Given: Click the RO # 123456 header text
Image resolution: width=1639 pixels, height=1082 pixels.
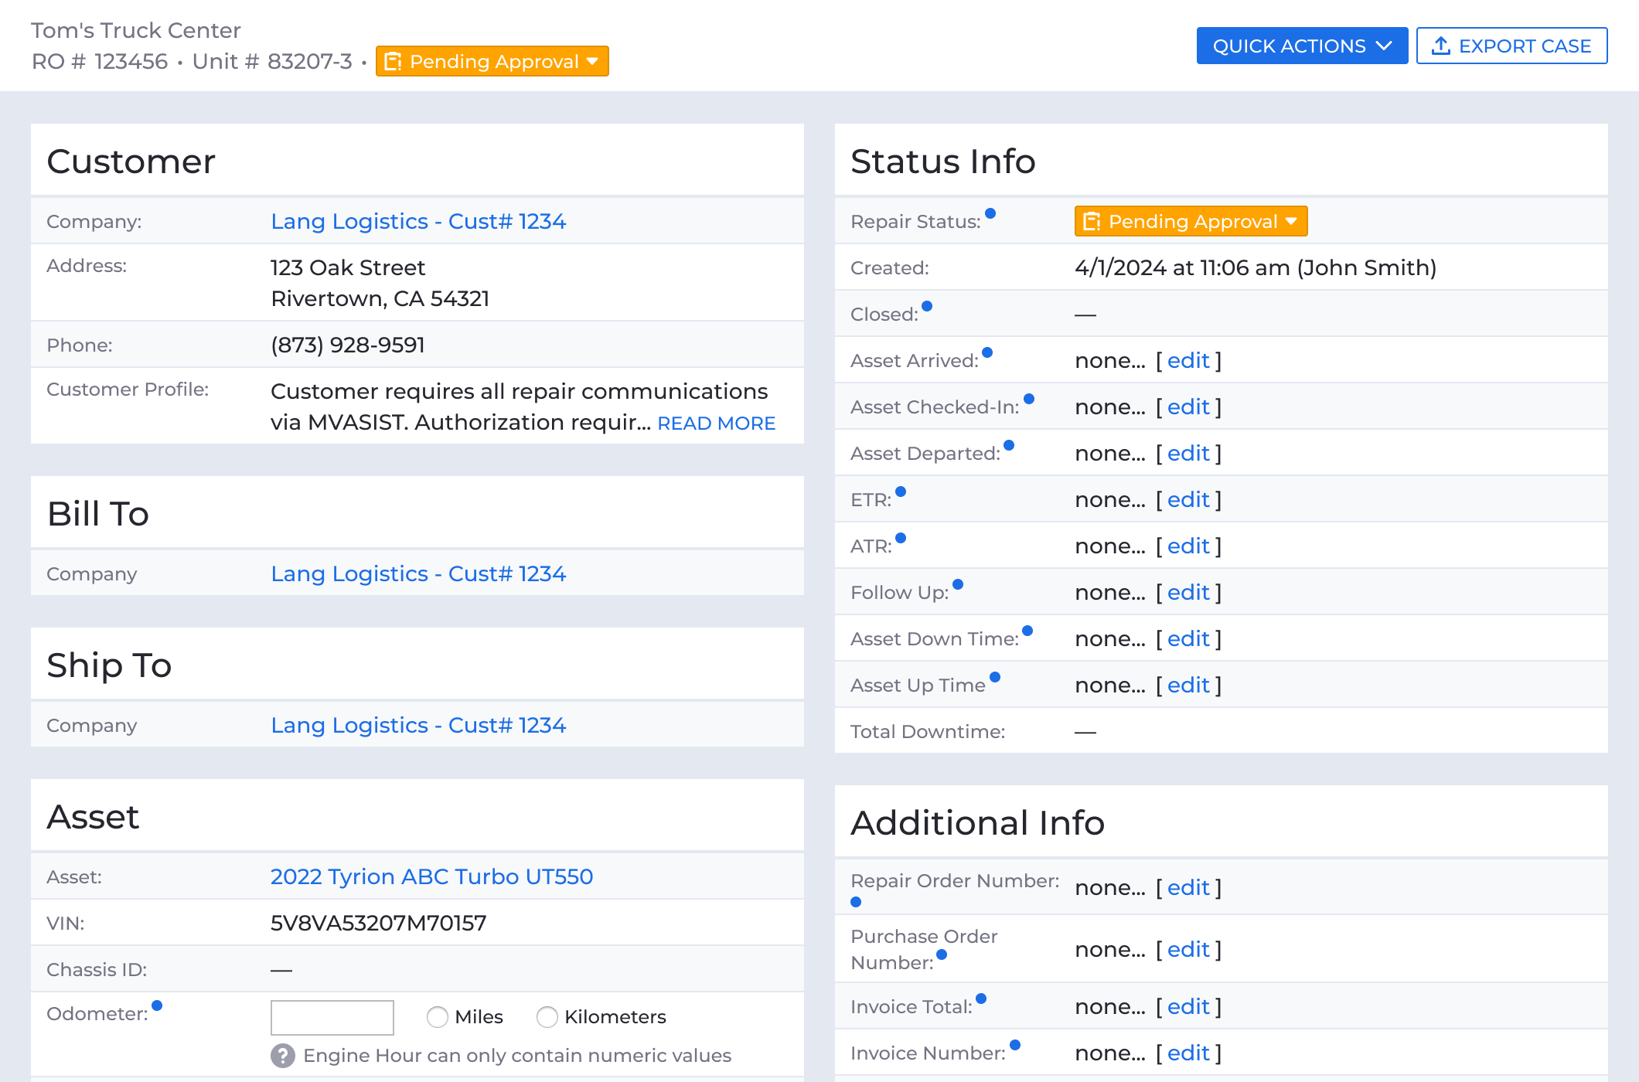Looking at the screenshot, I should tap(100, 61).
